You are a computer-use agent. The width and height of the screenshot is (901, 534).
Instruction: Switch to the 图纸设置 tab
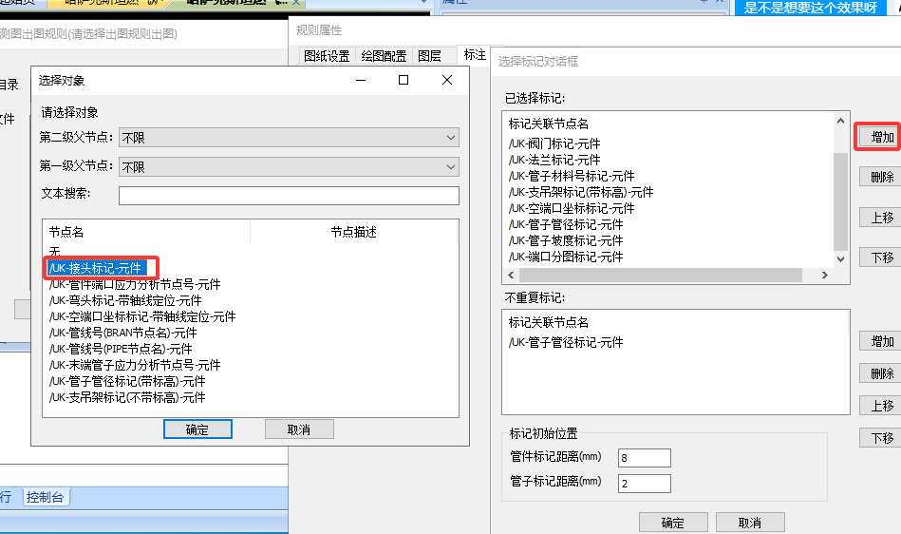coord(327,56)
